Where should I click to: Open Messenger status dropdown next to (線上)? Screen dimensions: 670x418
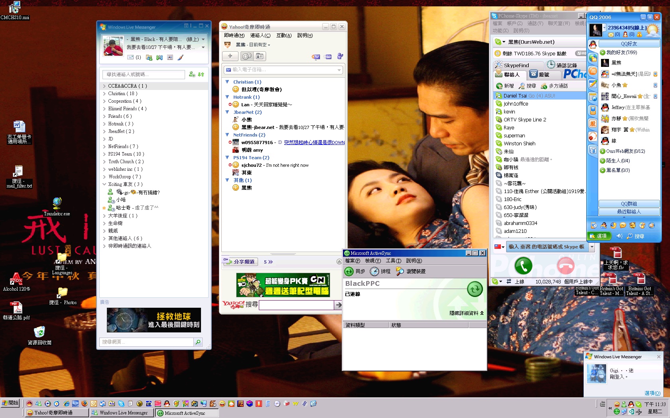coord(203,39)
